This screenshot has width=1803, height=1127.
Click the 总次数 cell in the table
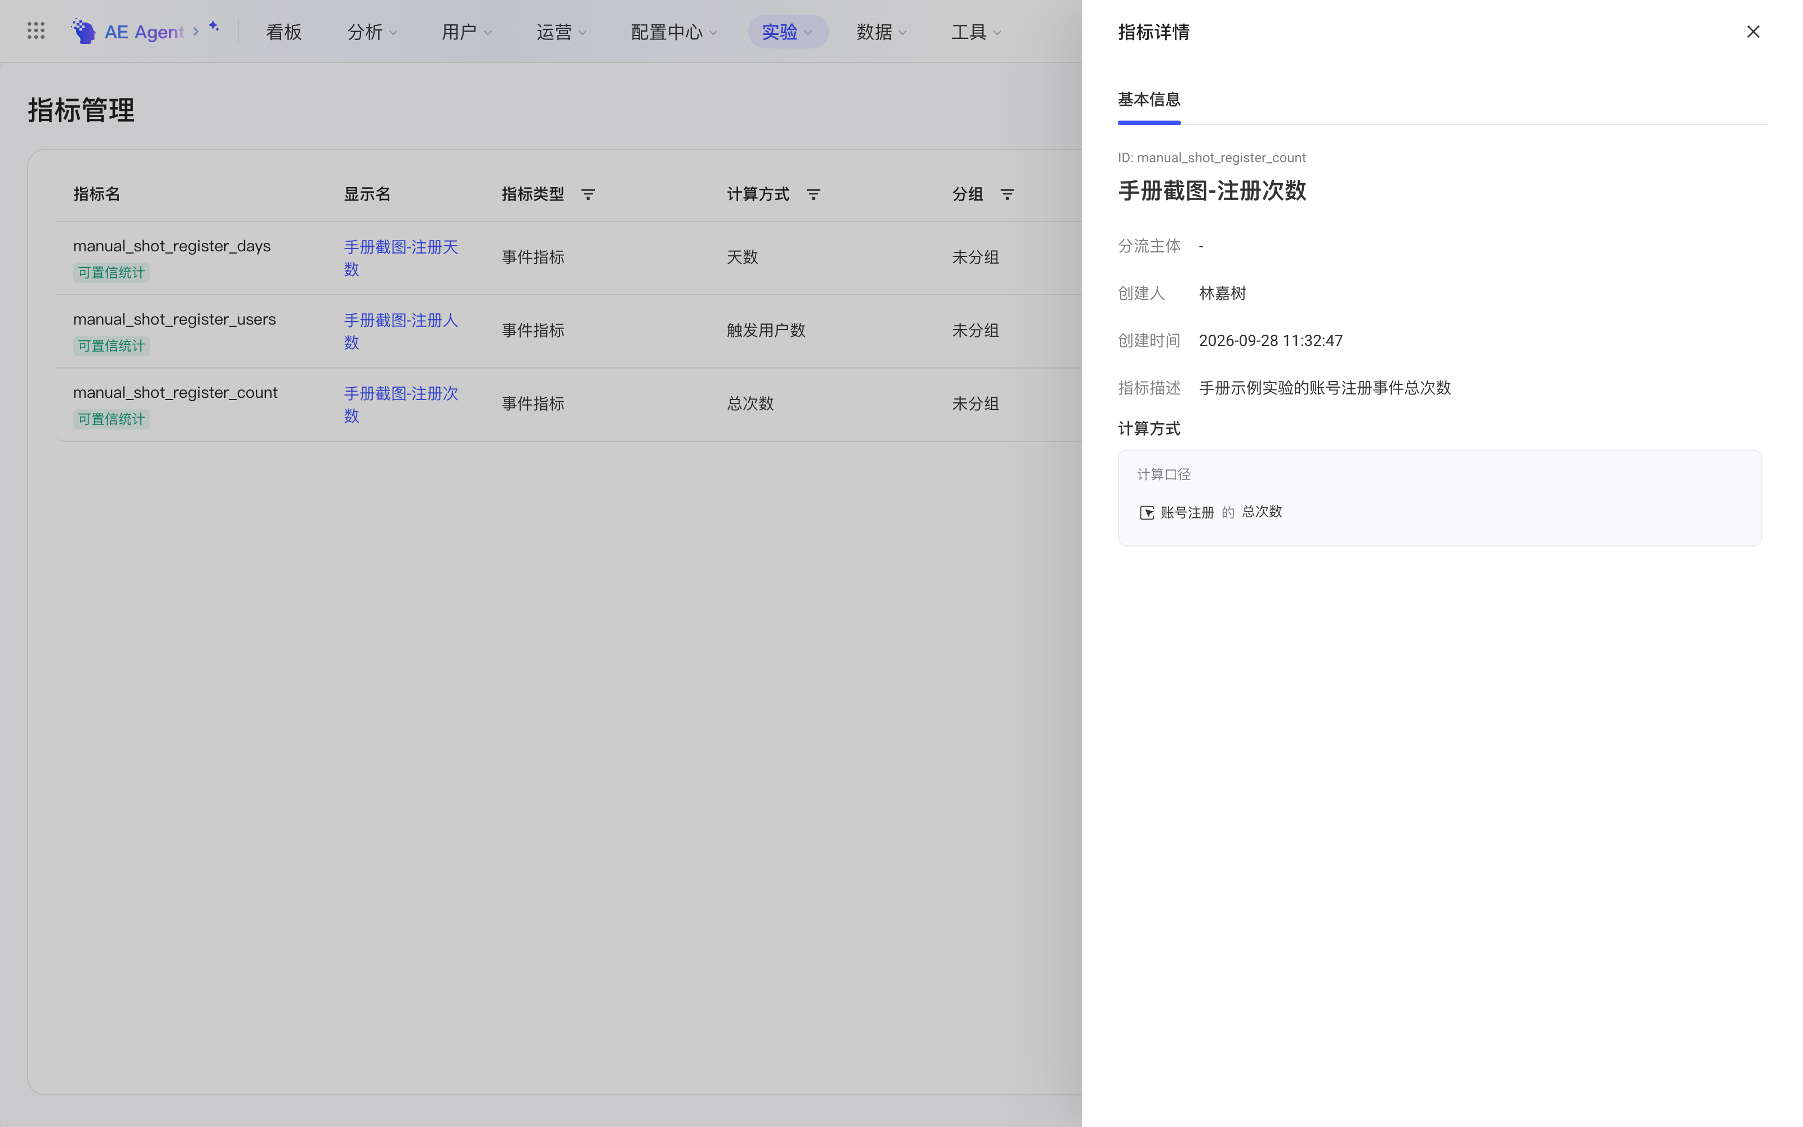click(750, 403)
